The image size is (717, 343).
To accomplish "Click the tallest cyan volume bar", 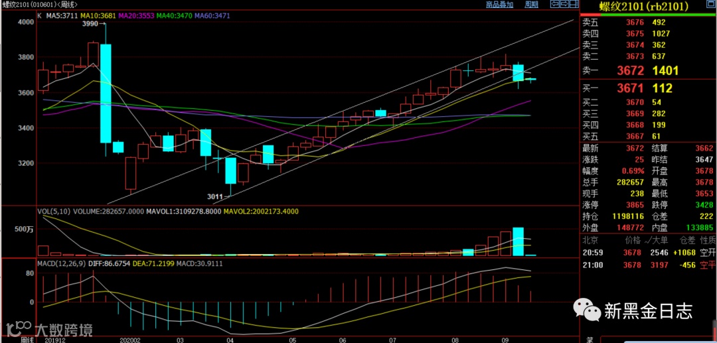I will (518, 241).
